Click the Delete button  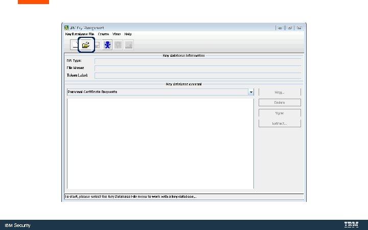280,103
